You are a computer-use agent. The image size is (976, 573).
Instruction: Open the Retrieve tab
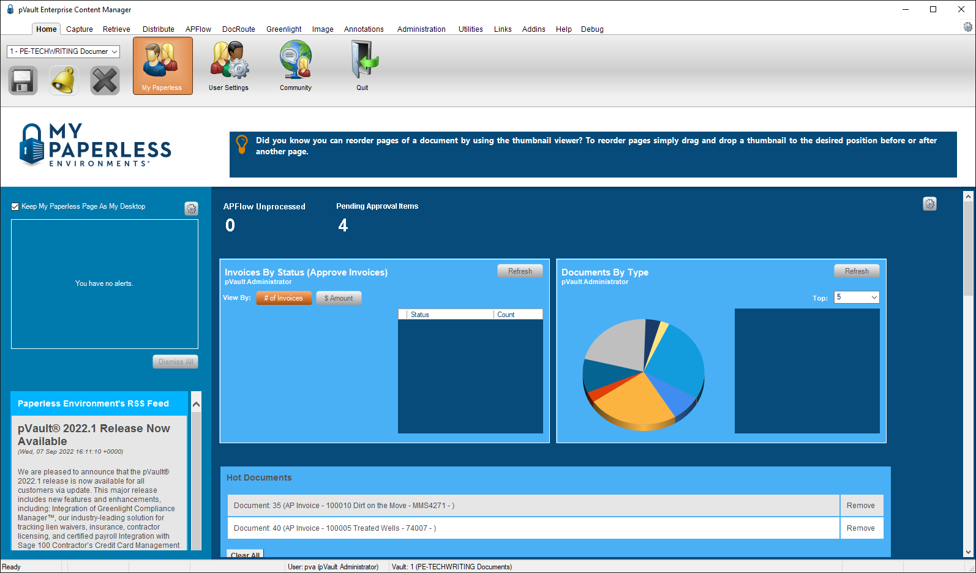point(116,29)
